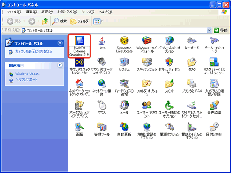Open the ヘルプ(H) menu
231x173 pixels.
pyautogui.click(x=105, y=12)
